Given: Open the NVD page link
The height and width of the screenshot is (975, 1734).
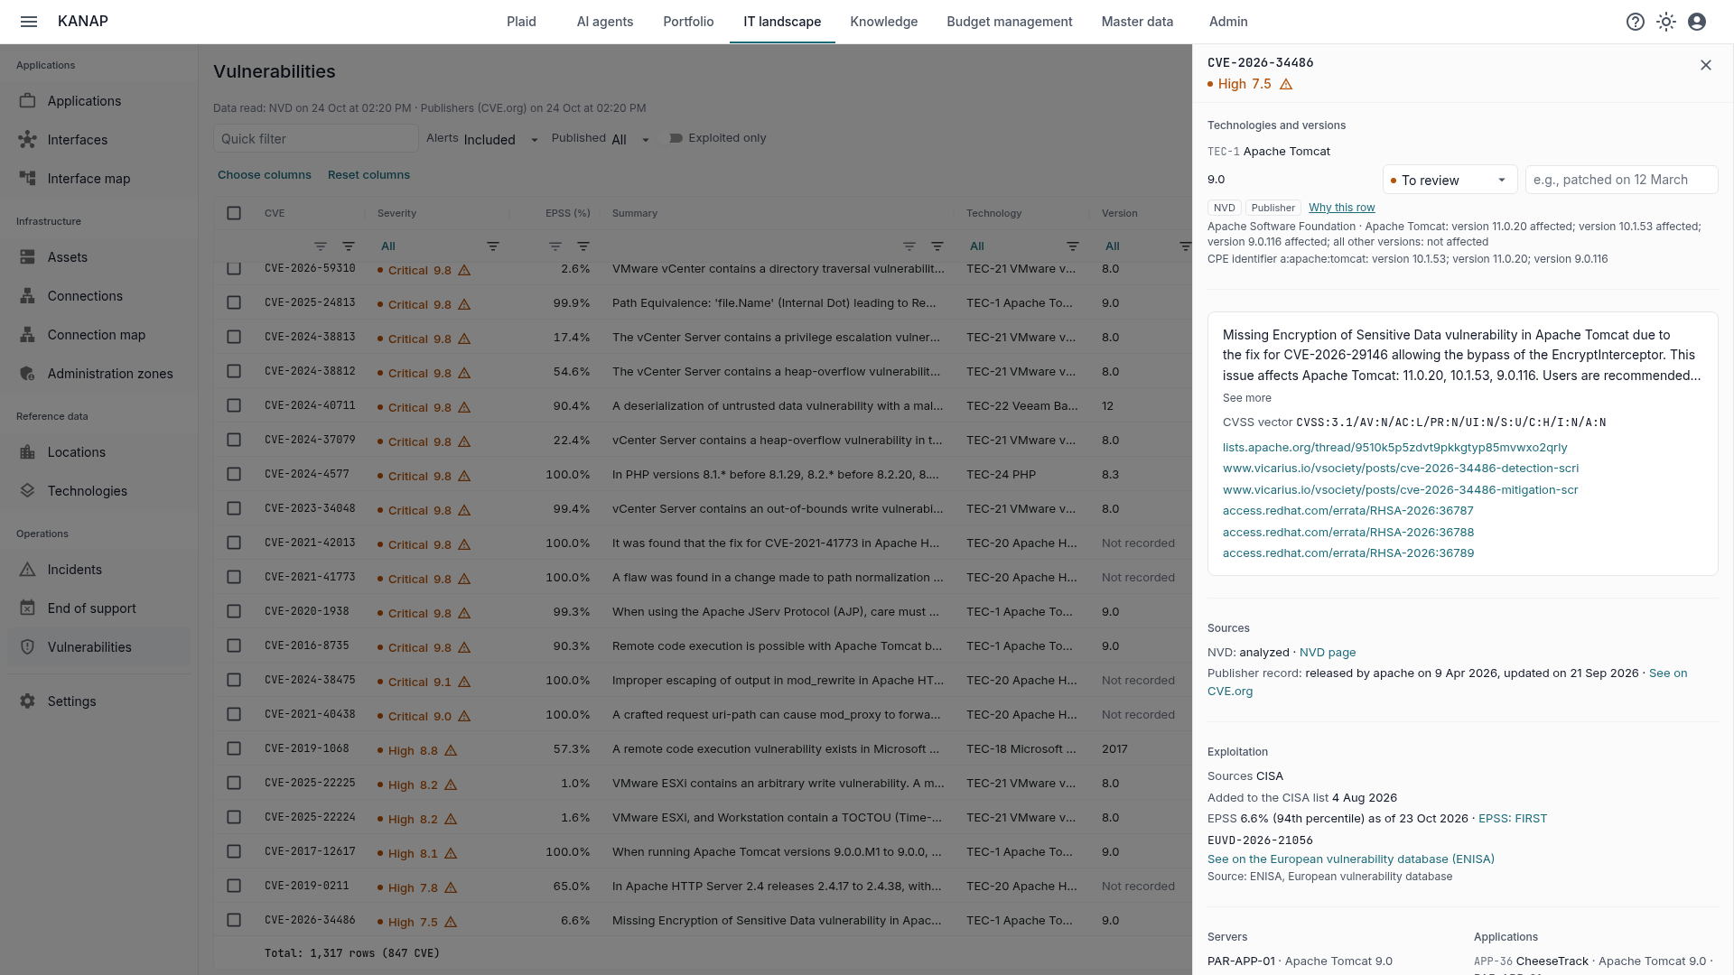Looking at the screenshot, I should click(x=1328, y=652).
